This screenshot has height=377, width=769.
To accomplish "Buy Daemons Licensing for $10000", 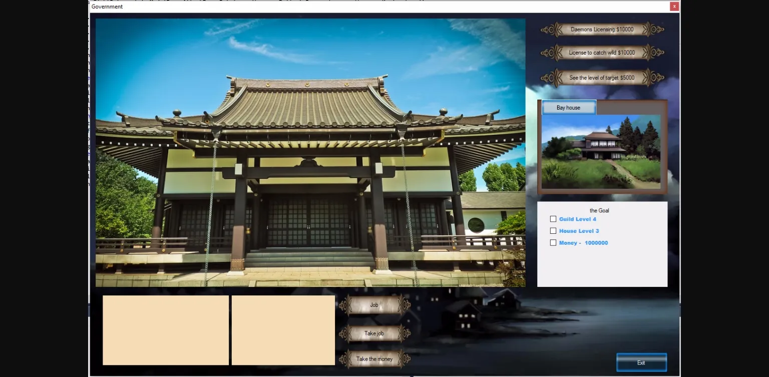I will (x=602, y=30).
